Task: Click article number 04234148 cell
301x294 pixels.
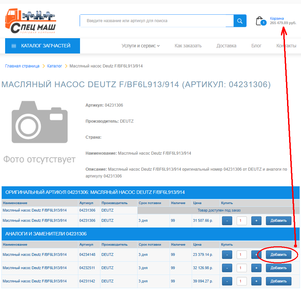Action: click(89, 254)
